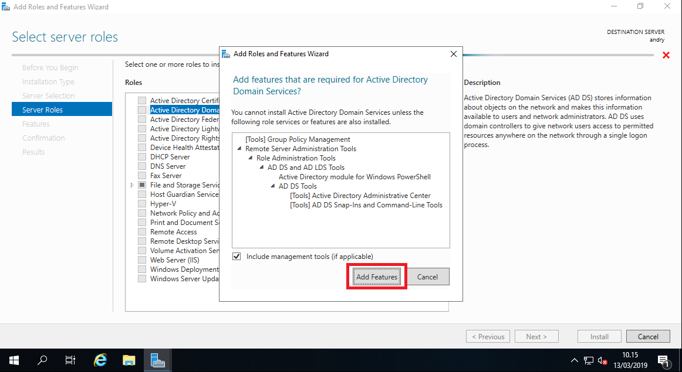Click the Previous button
Screen dimensions: 682x372
[488, 336]
